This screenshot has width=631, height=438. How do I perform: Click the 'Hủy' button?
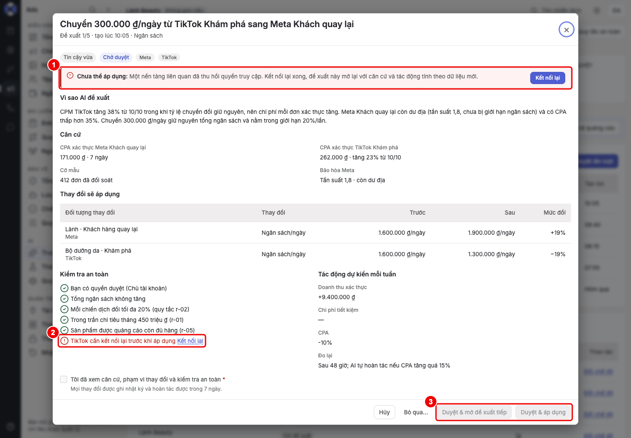click(384, 412)
